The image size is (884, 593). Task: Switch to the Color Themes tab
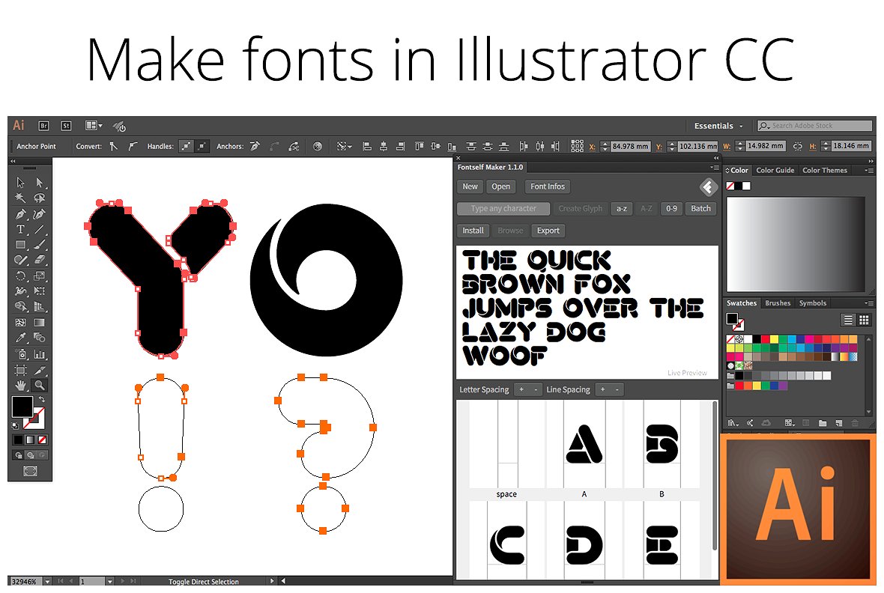tap(824, 170)
